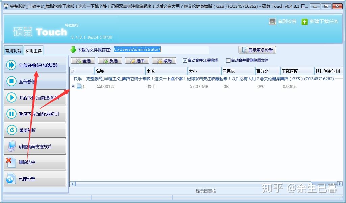The width and height of the screenshot is (346, 203).
Task: Click 显示日志栏 to show log bar
Action: pyautogui.click(x=206, y=191)
